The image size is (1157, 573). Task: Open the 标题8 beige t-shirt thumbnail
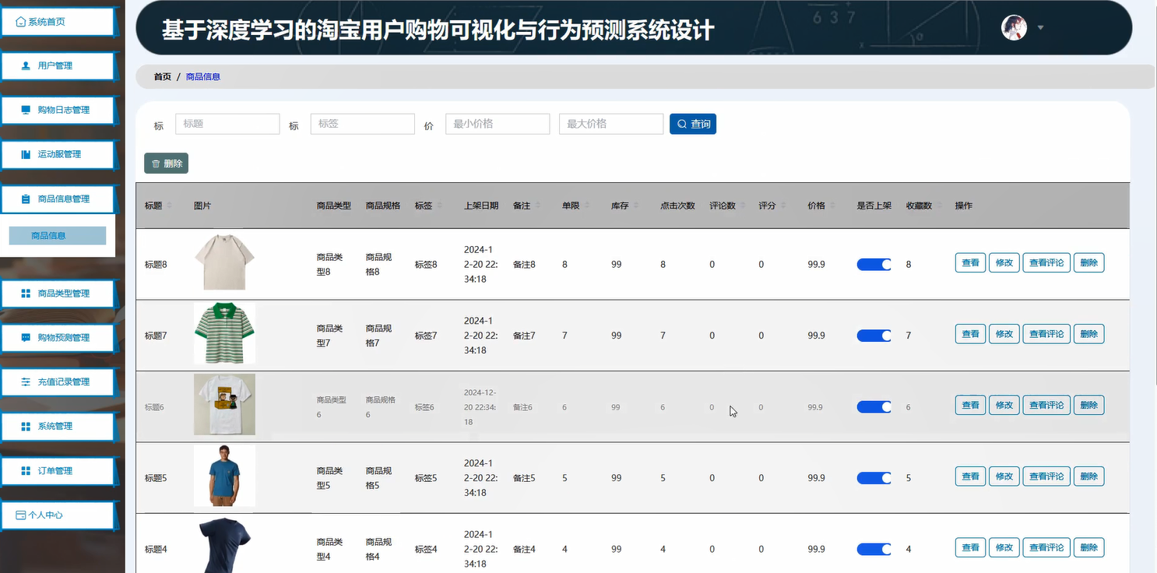224,263
